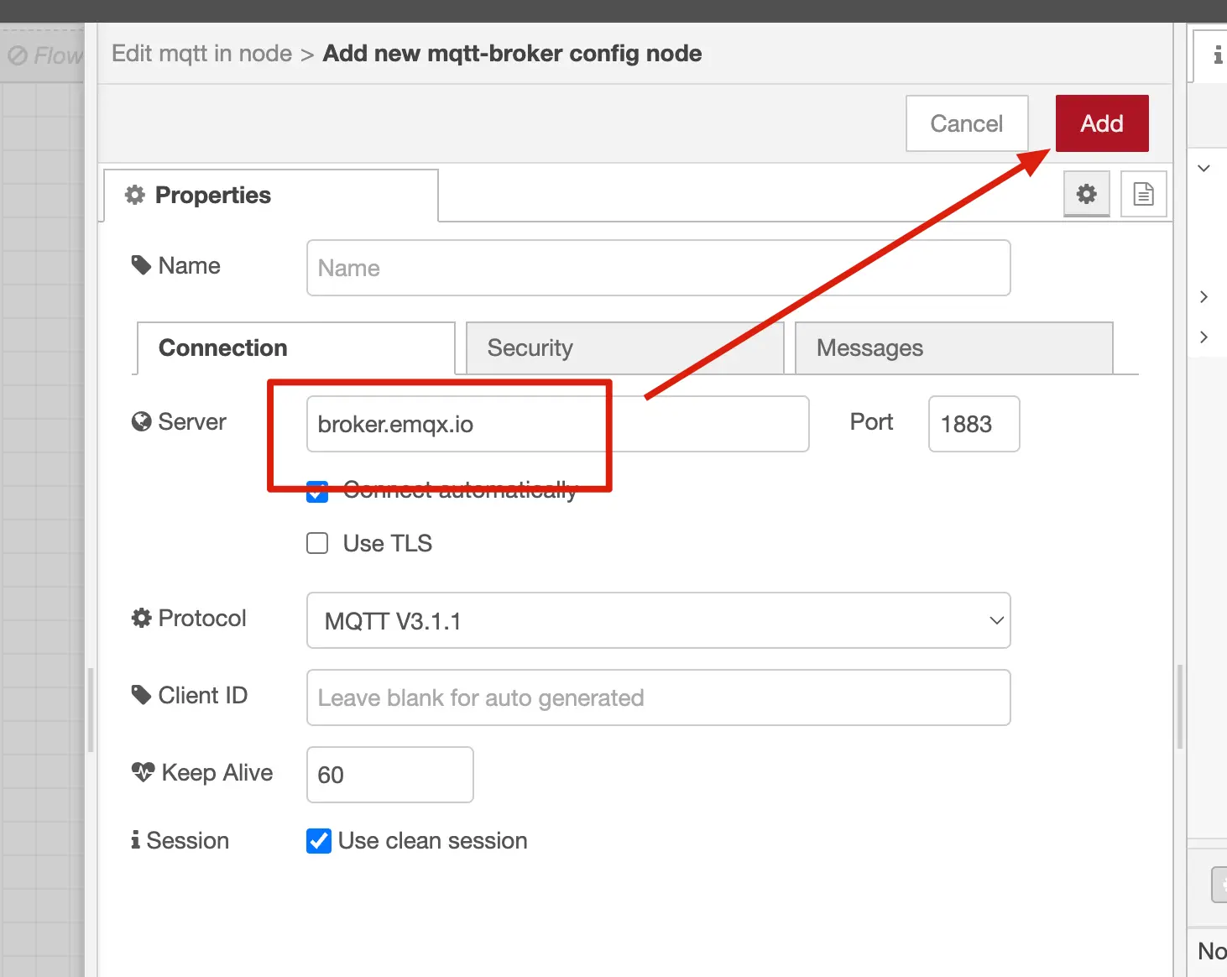This screenshot has width=1227, height=977.
Task: Click the Client ID input field
Action: pos(658,697)
